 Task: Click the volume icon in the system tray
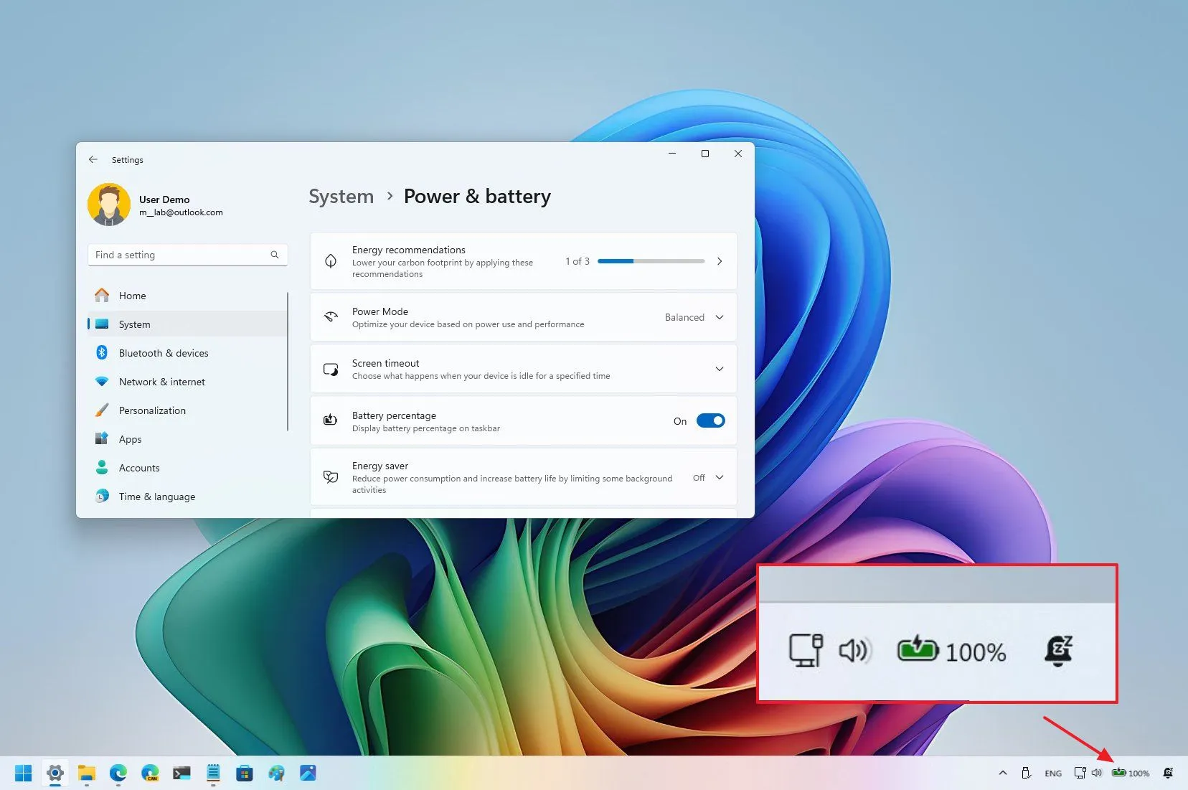(1095, 773)
